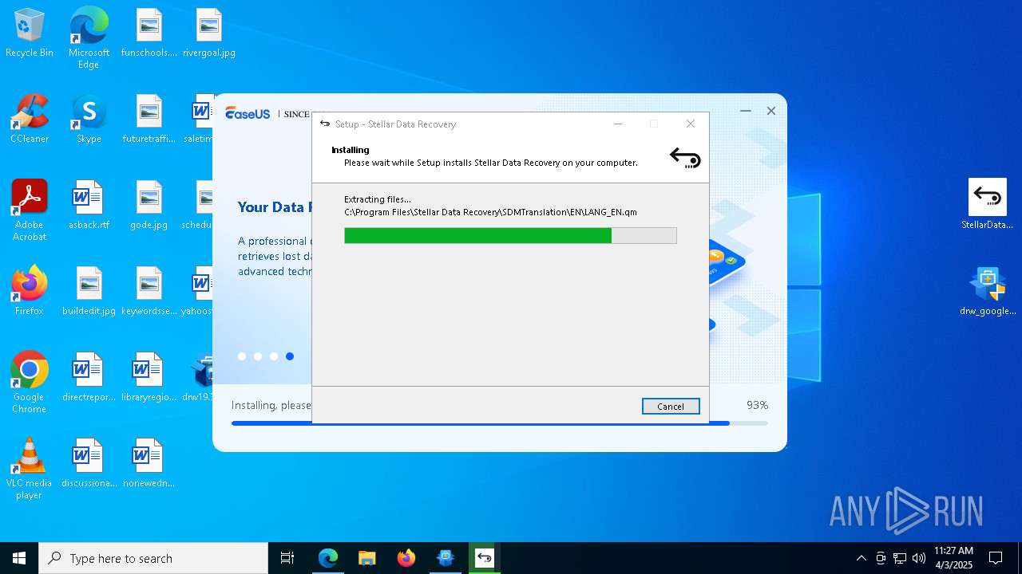Select the third slide dot in EaseUS installer
This screenshot has width=1022, height=574.
274,356
